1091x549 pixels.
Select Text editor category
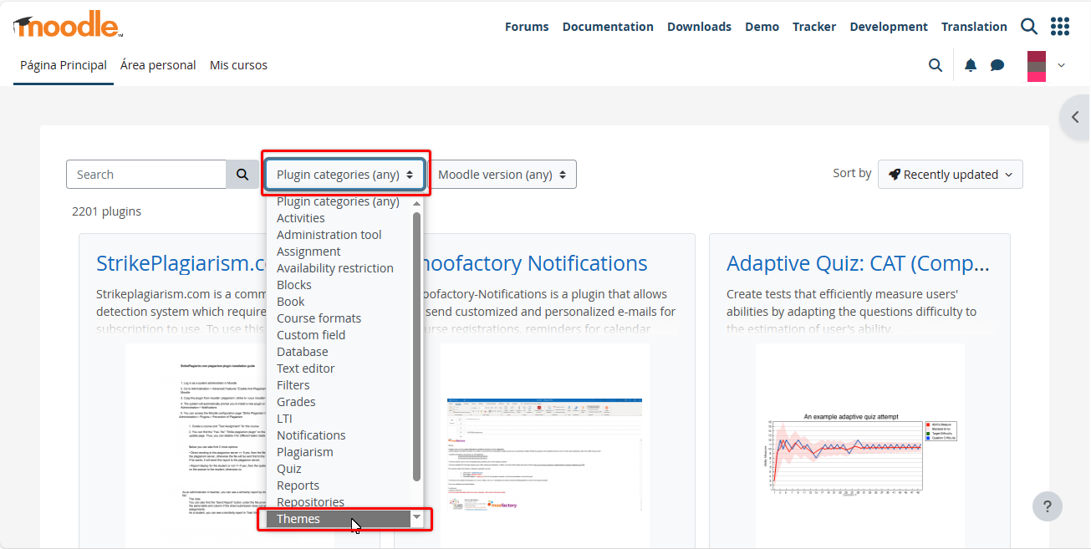tap(339, 369)
